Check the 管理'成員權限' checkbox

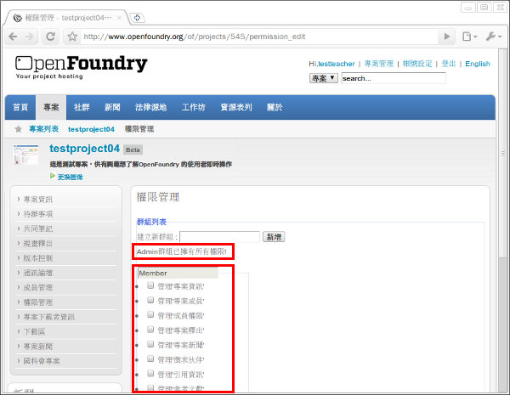point(150,314)
